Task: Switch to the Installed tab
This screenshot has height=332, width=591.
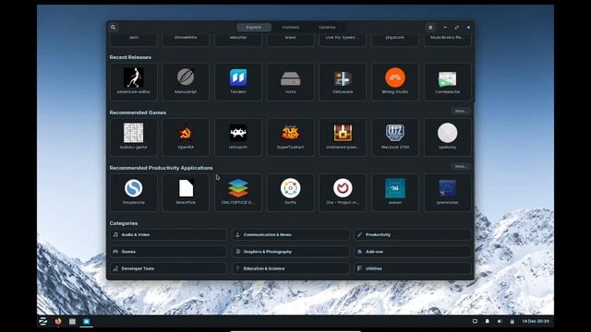Action: pyautogui.click(x=290, y=27)
